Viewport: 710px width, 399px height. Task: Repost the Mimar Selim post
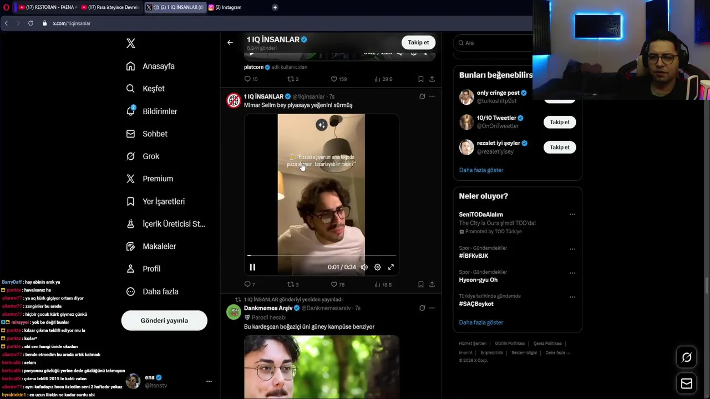[292, 284]
